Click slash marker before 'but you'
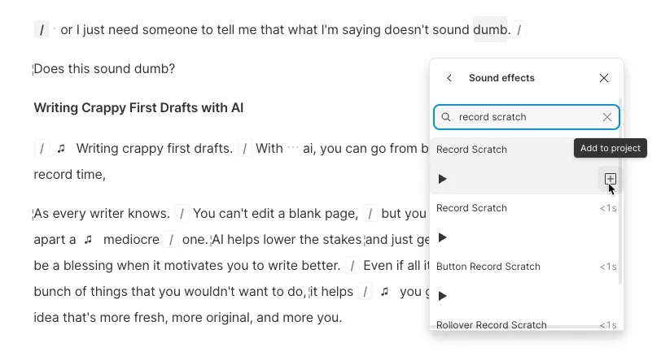 (370, 214)
